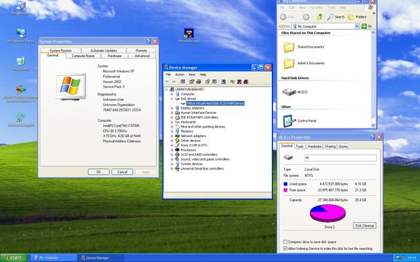Screen dimensions: 420x262
Task: Click the Disable device toolbar icon
Action: click(x=246, y=81)
